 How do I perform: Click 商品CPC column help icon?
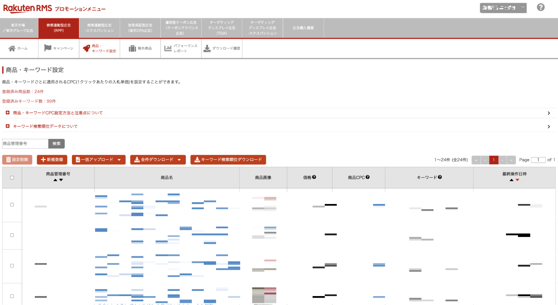[x=368, y=177]
